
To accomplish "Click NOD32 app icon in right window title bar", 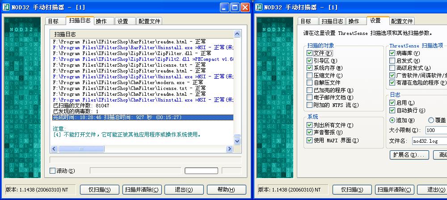I will point(258,7).
